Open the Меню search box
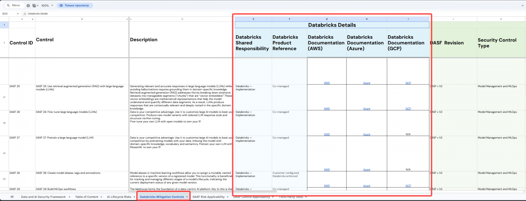 click(14, 5)
